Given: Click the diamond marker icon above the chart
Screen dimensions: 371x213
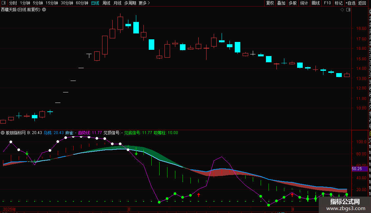Looking at the screenshot, I should (342, 10).
